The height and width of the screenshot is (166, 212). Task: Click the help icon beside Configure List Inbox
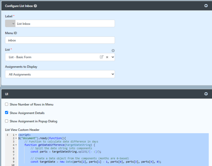[35, 6]
